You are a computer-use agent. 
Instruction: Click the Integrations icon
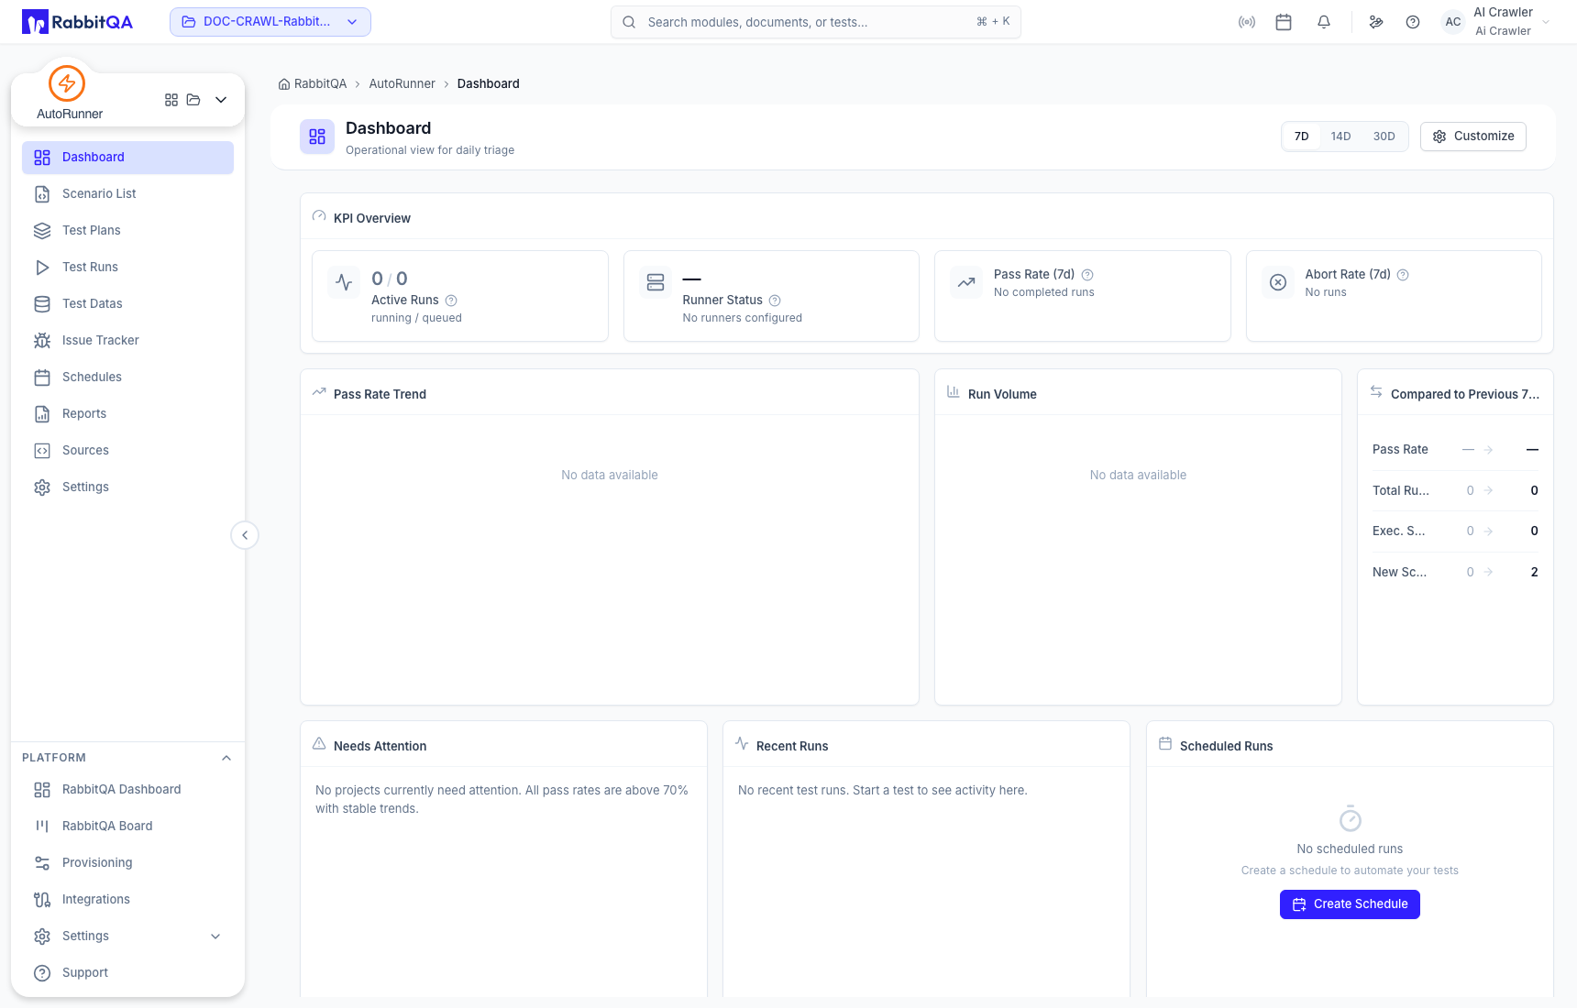[x=42, y=900]
